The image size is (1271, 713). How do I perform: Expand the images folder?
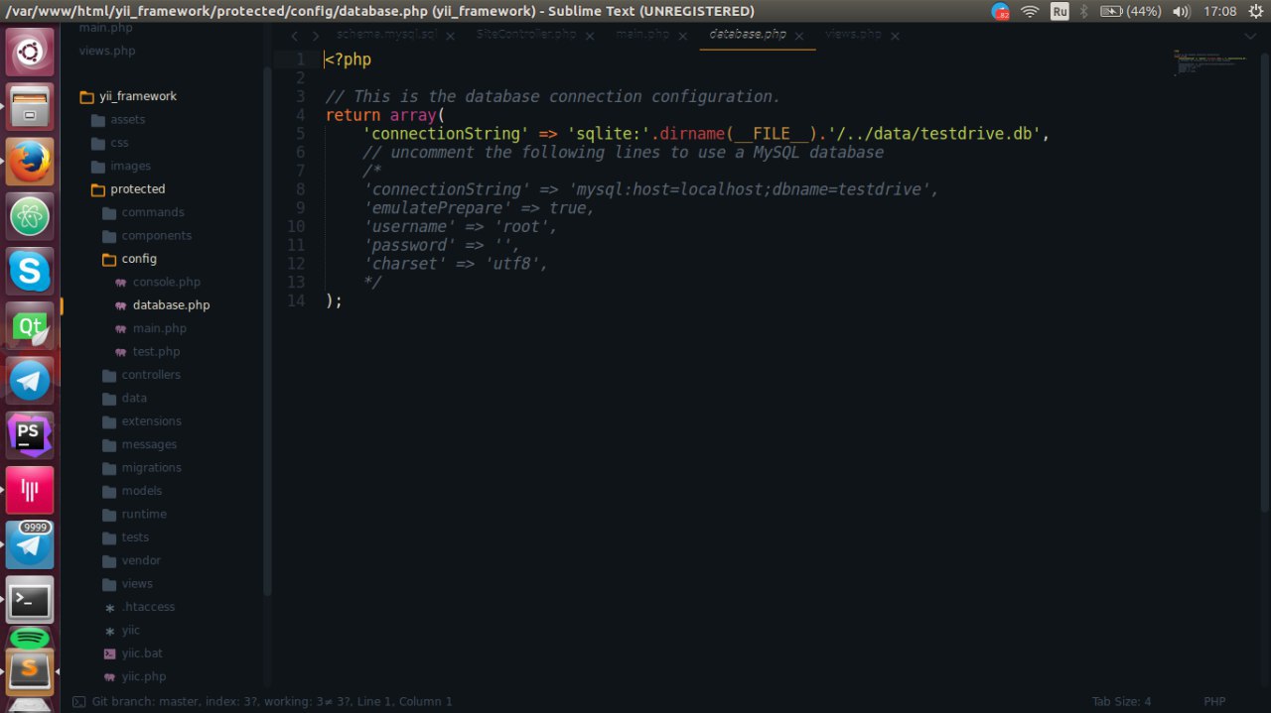coord(98,167)
